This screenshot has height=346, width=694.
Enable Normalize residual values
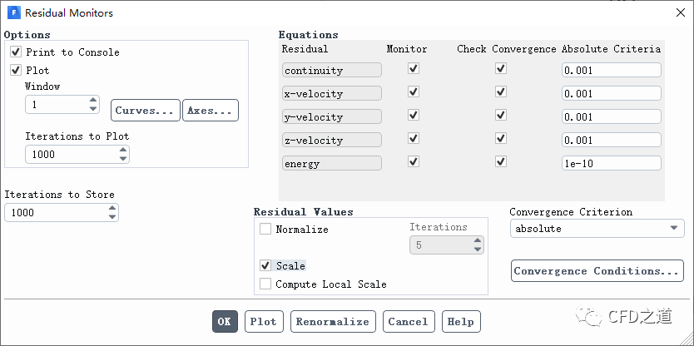point(265,230)
